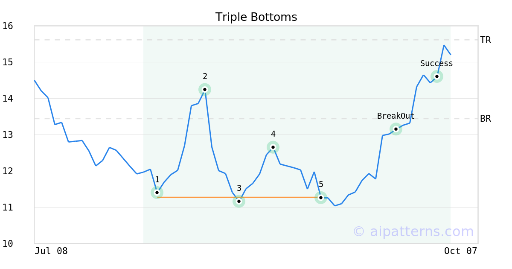This screenshot has width=512, height=269.
Task: Click the y-axis value 13
Action: (8, 135)
